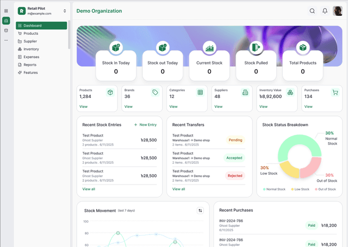Image resolution: width=348 pixels, height=247 pixels.
Task: Click the View link under Suppliers
Action: click(218, 107)
